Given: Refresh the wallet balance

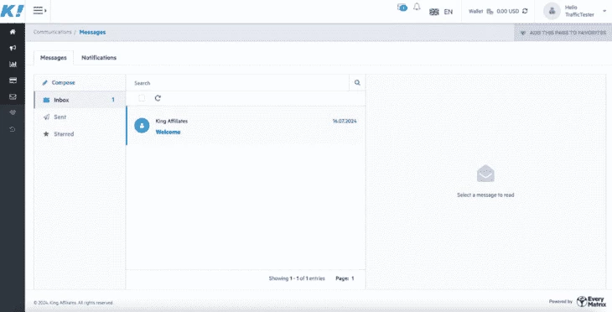Looking at the screenshot, I should [x=525, y=11].
